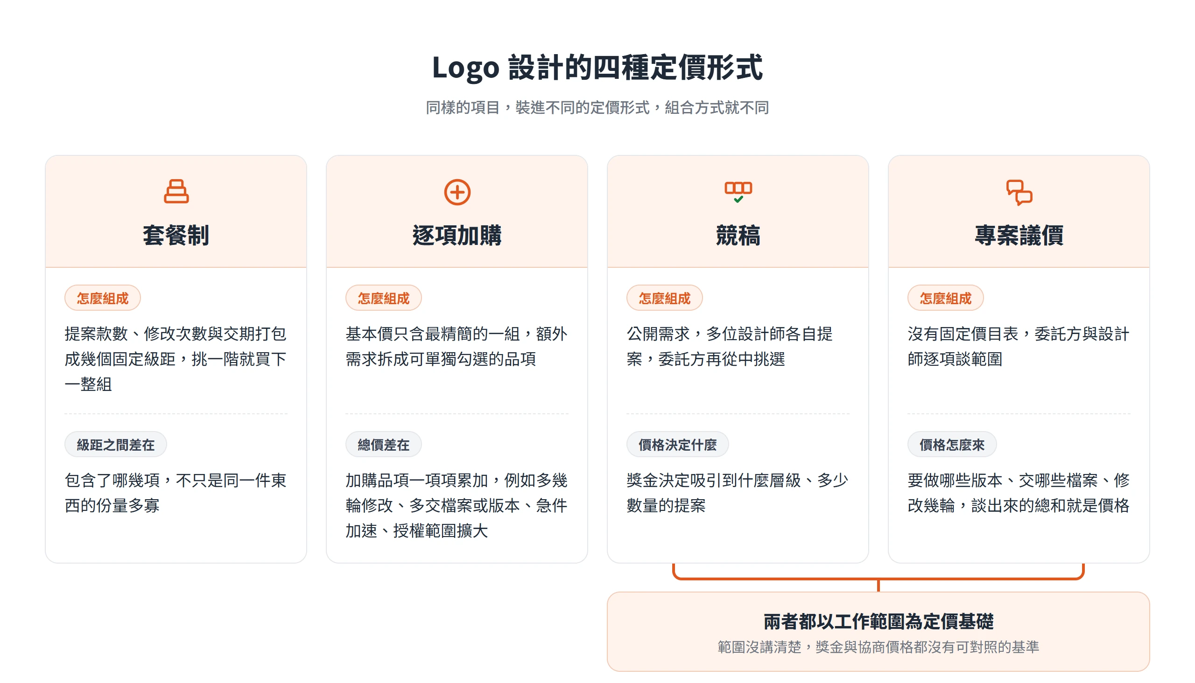Select the 套餐制 card heading
Screen dimensions: 1195x683
pyautogui.click(x=176, y=235)
